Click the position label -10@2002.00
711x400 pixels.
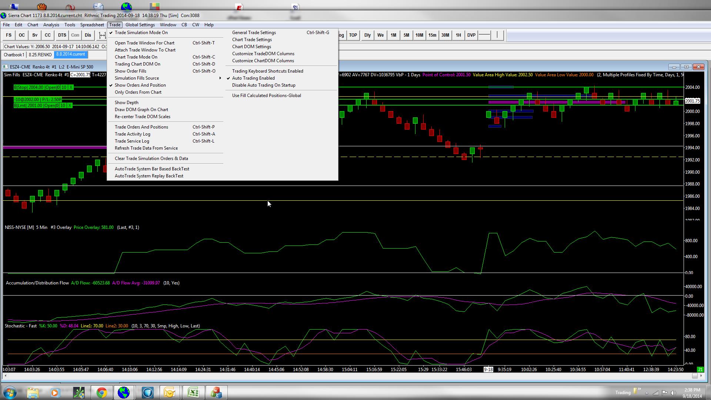38,100
